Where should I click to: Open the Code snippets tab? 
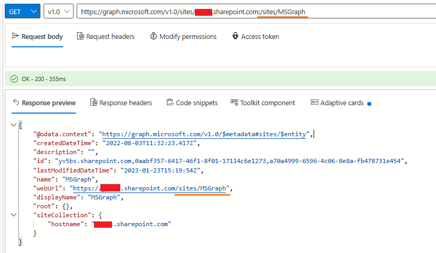coord(192,103)
